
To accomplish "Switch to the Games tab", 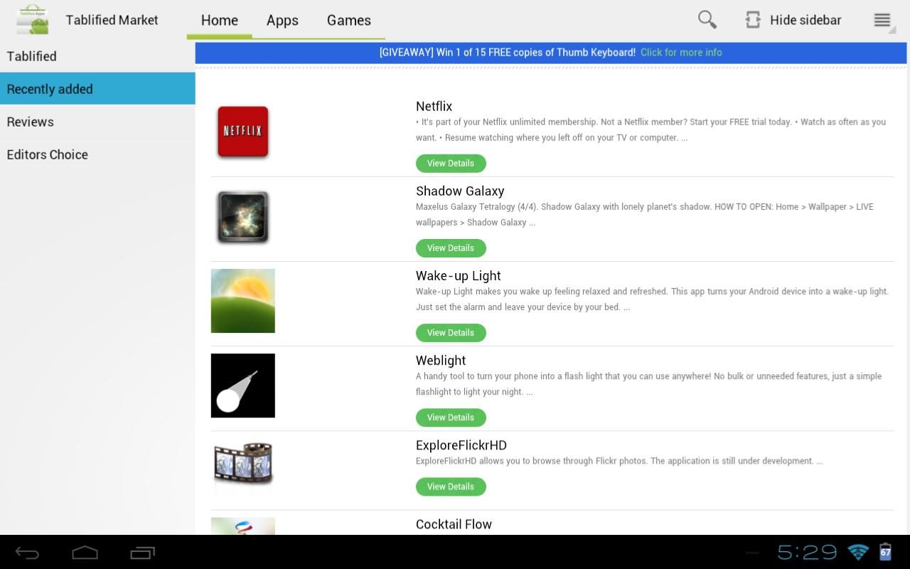I will 348,20.
